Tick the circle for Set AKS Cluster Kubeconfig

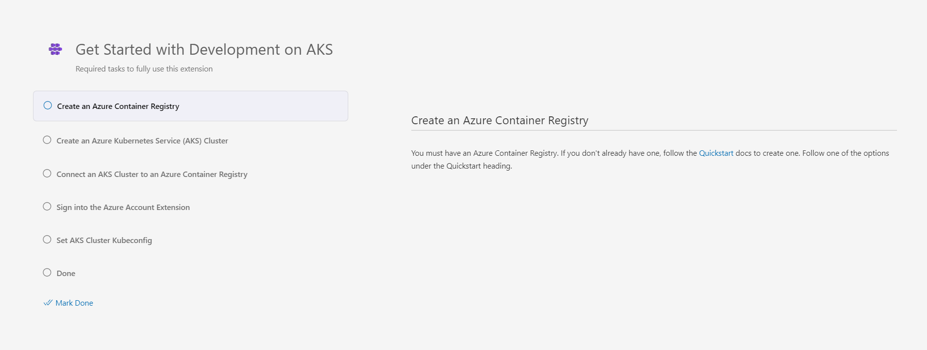click(47, 240)
